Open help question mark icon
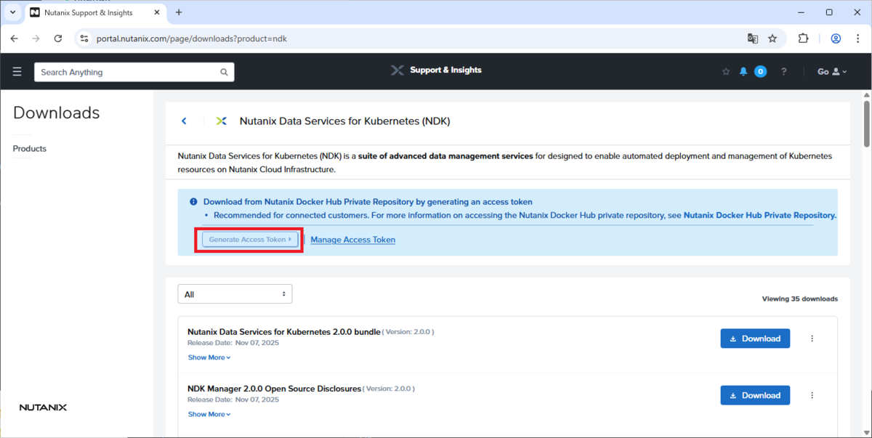 coord(784,71)
